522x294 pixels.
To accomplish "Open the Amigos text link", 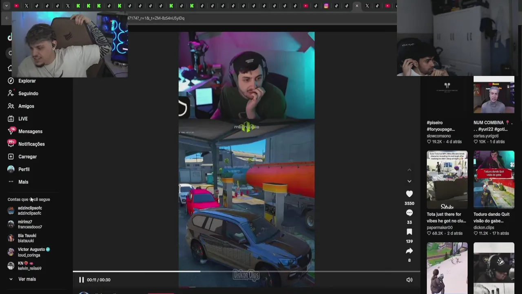I will click(26, 106).
